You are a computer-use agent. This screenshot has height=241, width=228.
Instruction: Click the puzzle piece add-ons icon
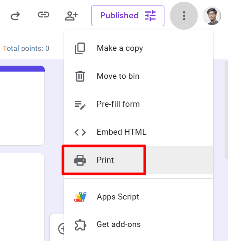pyautogui.click(x=81, y=225)
